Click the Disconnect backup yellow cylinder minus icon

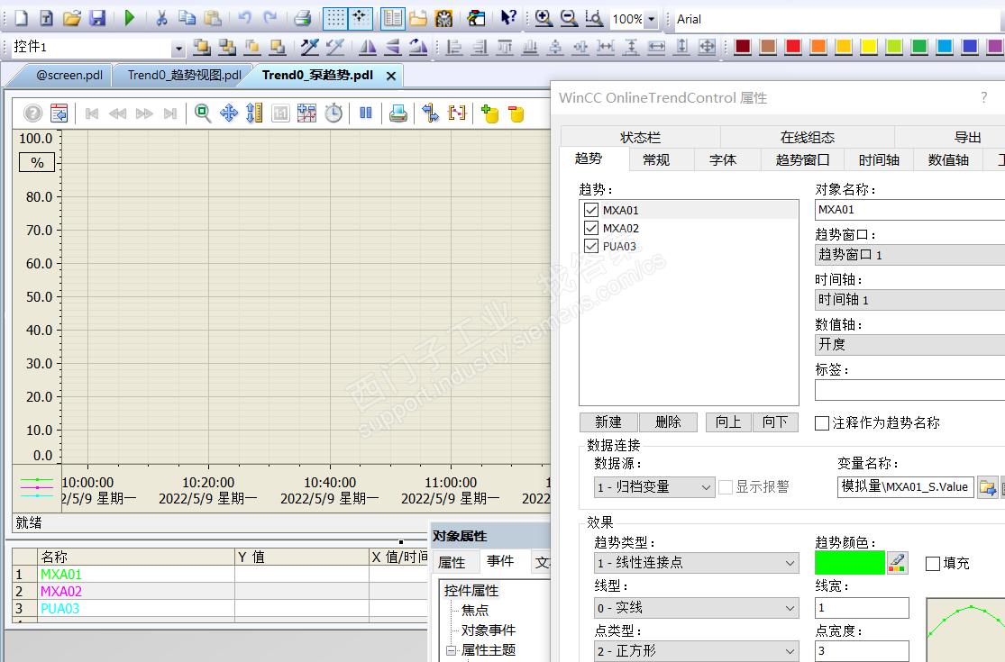tap(516, 113)
